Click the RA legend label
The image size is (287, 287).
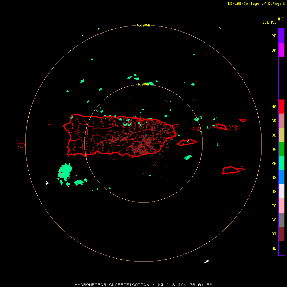[x=274, y=164]
